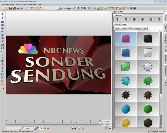Click the stop button in playback controls
The width and height of the screenshot is (167, 133).
point(79,128)
